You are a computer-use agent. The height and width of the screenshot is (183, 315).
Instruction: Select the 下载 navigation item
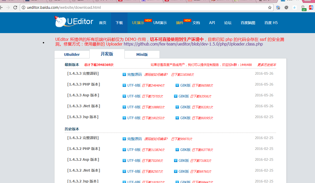(x=119, y=23)
